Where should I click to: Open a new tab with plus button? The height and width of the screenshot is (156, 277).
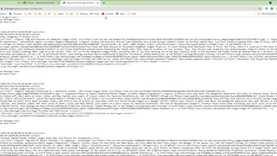[x=104, y=3]
